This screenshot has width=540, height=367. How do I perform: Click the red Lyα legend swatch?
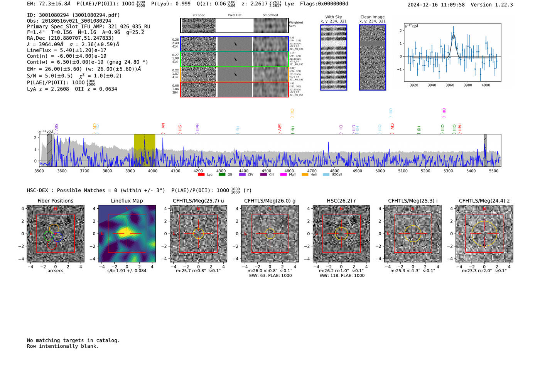pyautogui.click(x=201, y=174)
